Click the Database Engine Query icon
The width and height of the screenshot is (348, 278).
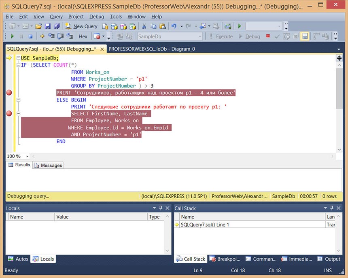point(105,26)
